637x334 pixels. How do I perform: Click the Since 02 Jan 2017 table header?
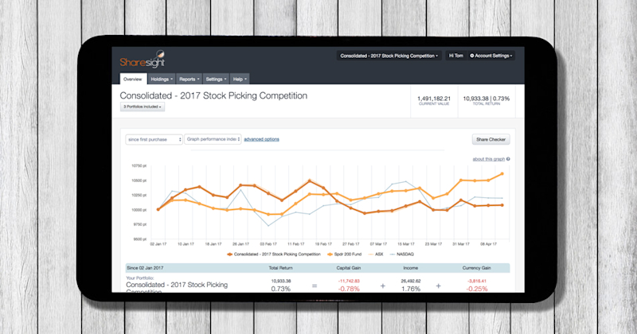pyautogui.click(x=145, y=268)
